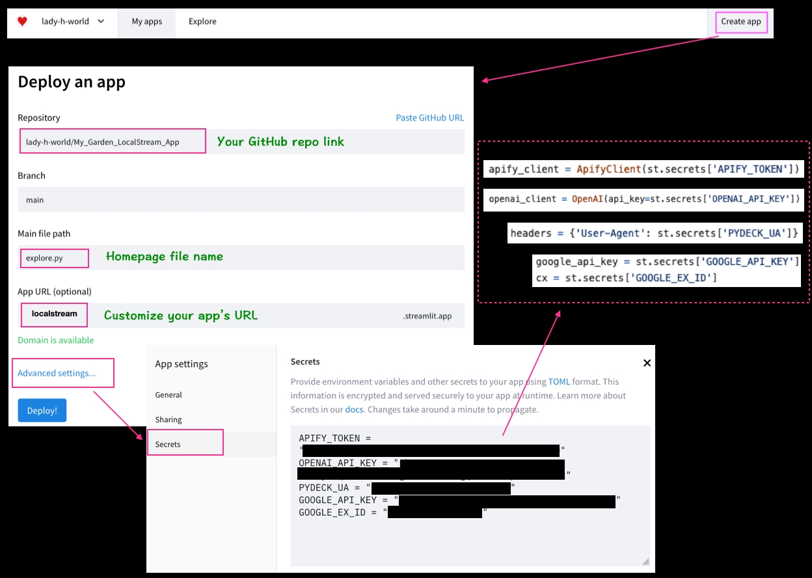Select Secrets in App settings sidebar
Image resolution: width=812 pixels, height=578 pixels.
click(168, 445)
